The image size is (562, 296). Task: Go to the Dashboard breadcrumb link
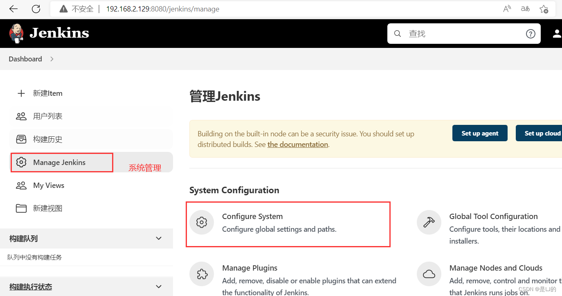click(25, 59)
